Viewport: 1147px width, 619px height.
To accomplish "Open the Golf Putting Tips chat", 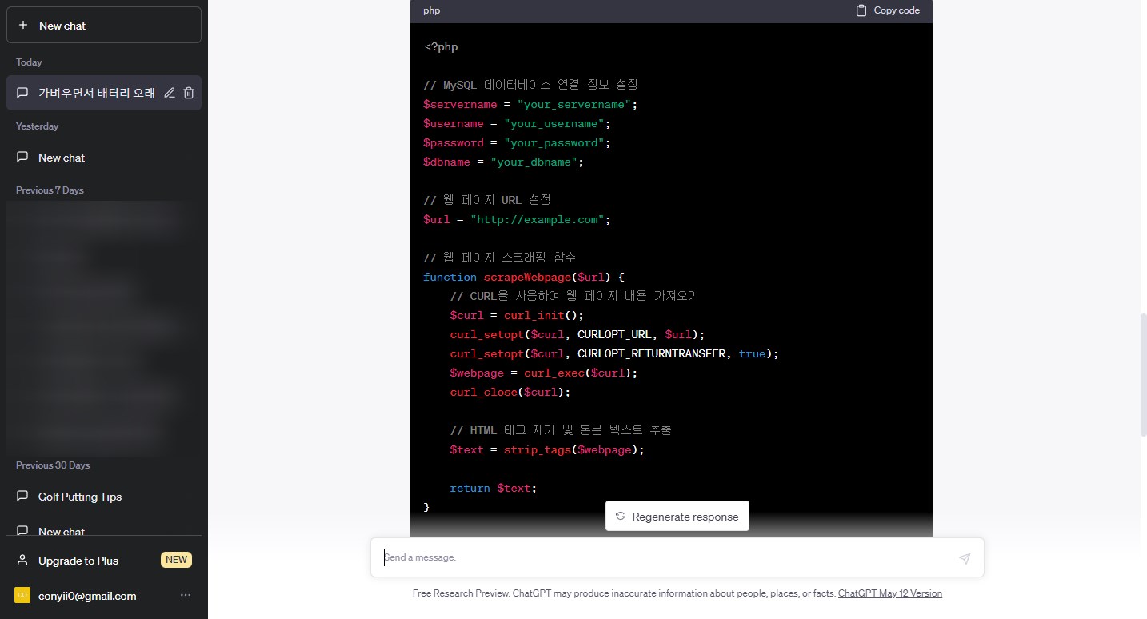I will click(104, 497).
